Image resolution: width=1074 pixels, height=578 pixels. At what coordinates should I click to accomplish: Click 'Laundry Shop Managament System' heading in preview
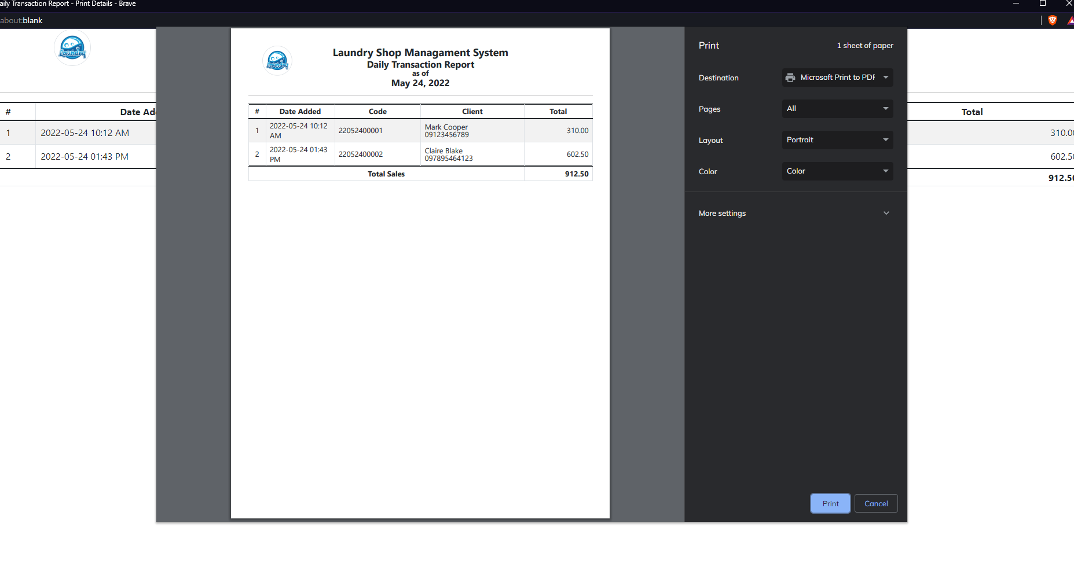tap(420, 53)
